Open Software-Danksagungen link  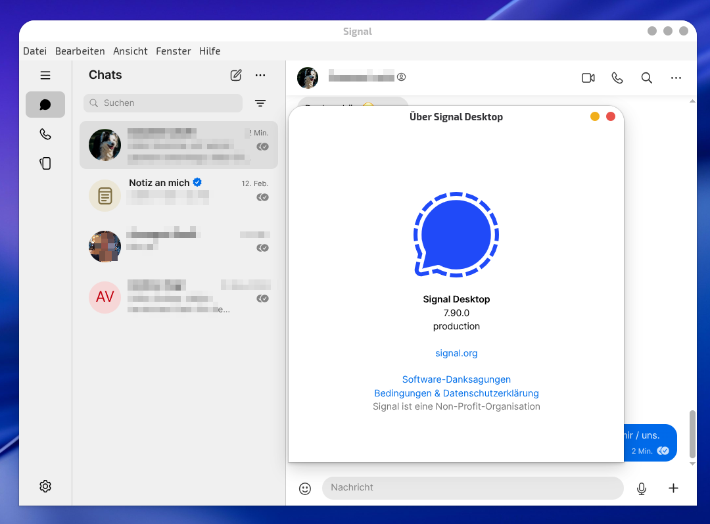pyautogui.click(x=456, y=379)
